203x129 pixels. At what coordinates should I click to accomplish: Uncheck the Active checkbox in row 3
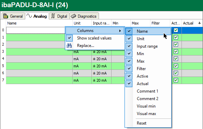coord(176,52)
